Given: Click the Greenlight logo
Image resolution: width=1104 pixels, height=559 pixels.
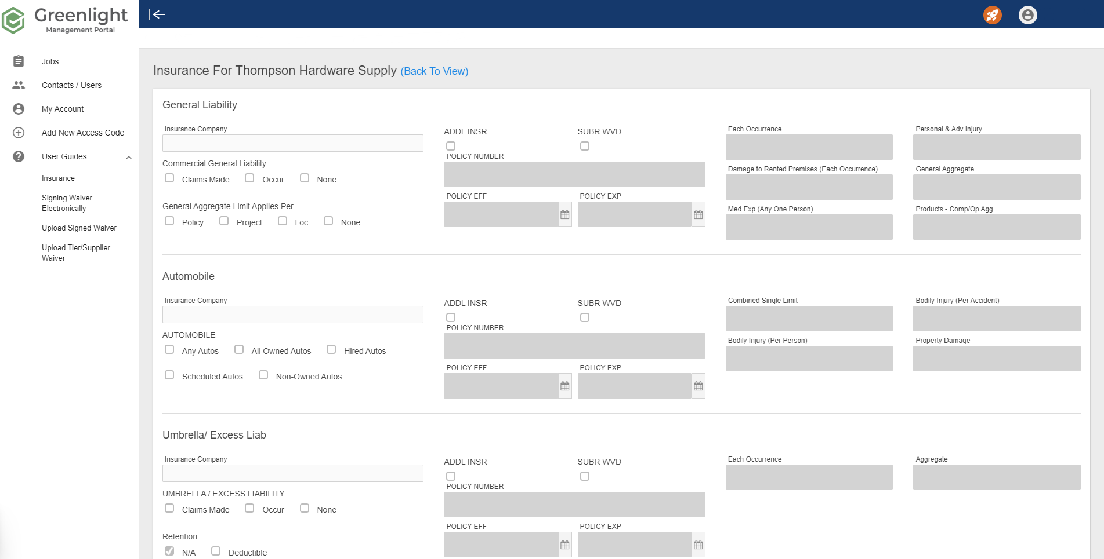Looking at the screenshot, I should (65, 20).
